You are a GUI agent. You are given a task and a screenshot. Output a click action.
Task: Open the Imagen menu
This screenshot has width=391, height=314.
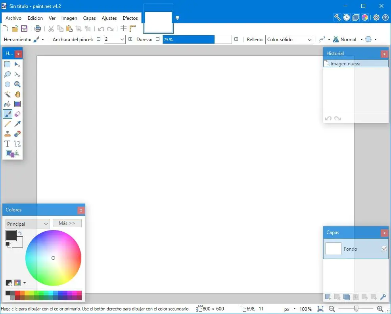(x=69, y=18)
